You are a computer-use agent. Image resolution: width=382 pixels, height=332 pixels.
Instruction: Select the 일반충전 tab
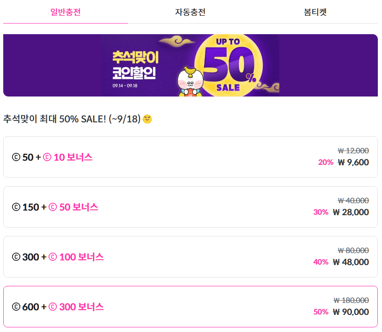point(66,12)
